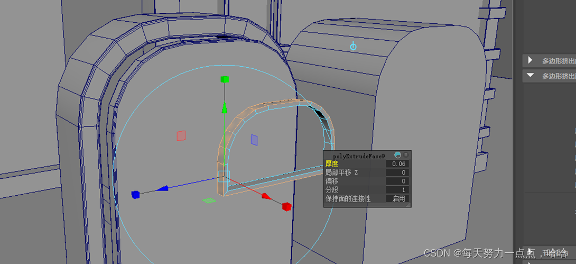Click the blue Z-axis scale cube handle
Image resolution: width=576 pixels, height=264 pixels.
tap(136, 195)
